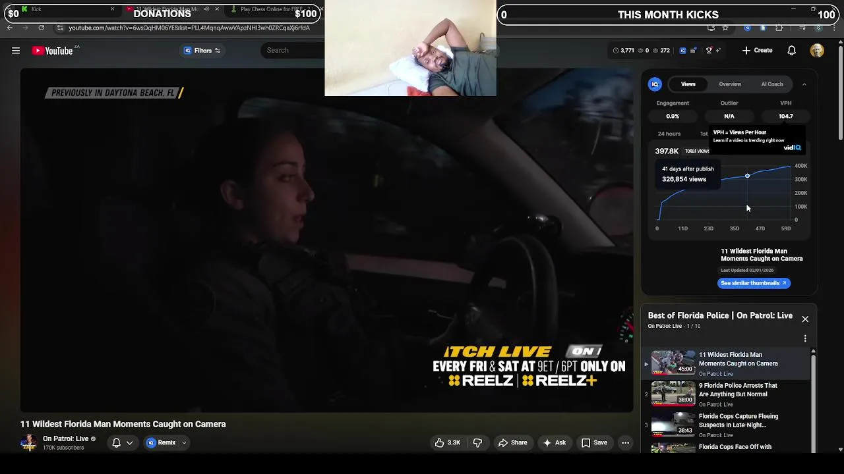
Task: Open the On Patrol: Live channel avatar
Action: point(28,442)
